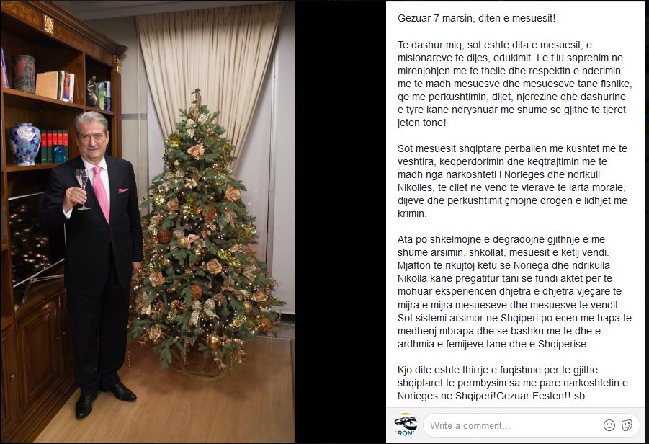Click the heading Gezuar 7 marsin text

[476, 18]
